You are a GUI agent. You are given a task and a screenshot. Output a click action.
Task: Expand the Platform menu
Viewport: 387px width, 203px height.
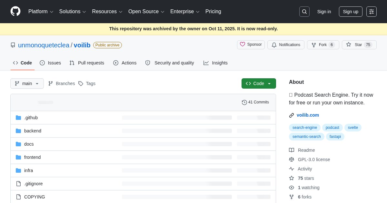tap(41, 12)
